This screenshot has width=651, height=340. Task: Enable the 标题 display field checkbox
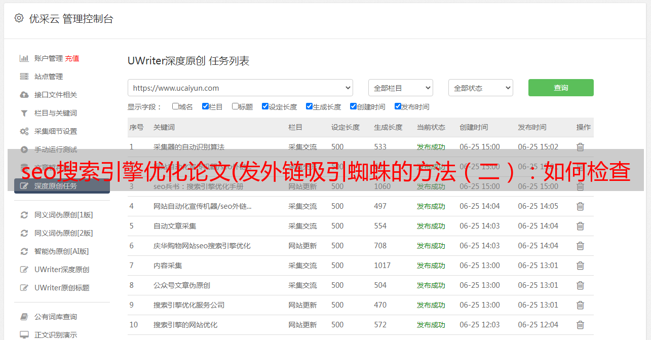coord(235,106)
